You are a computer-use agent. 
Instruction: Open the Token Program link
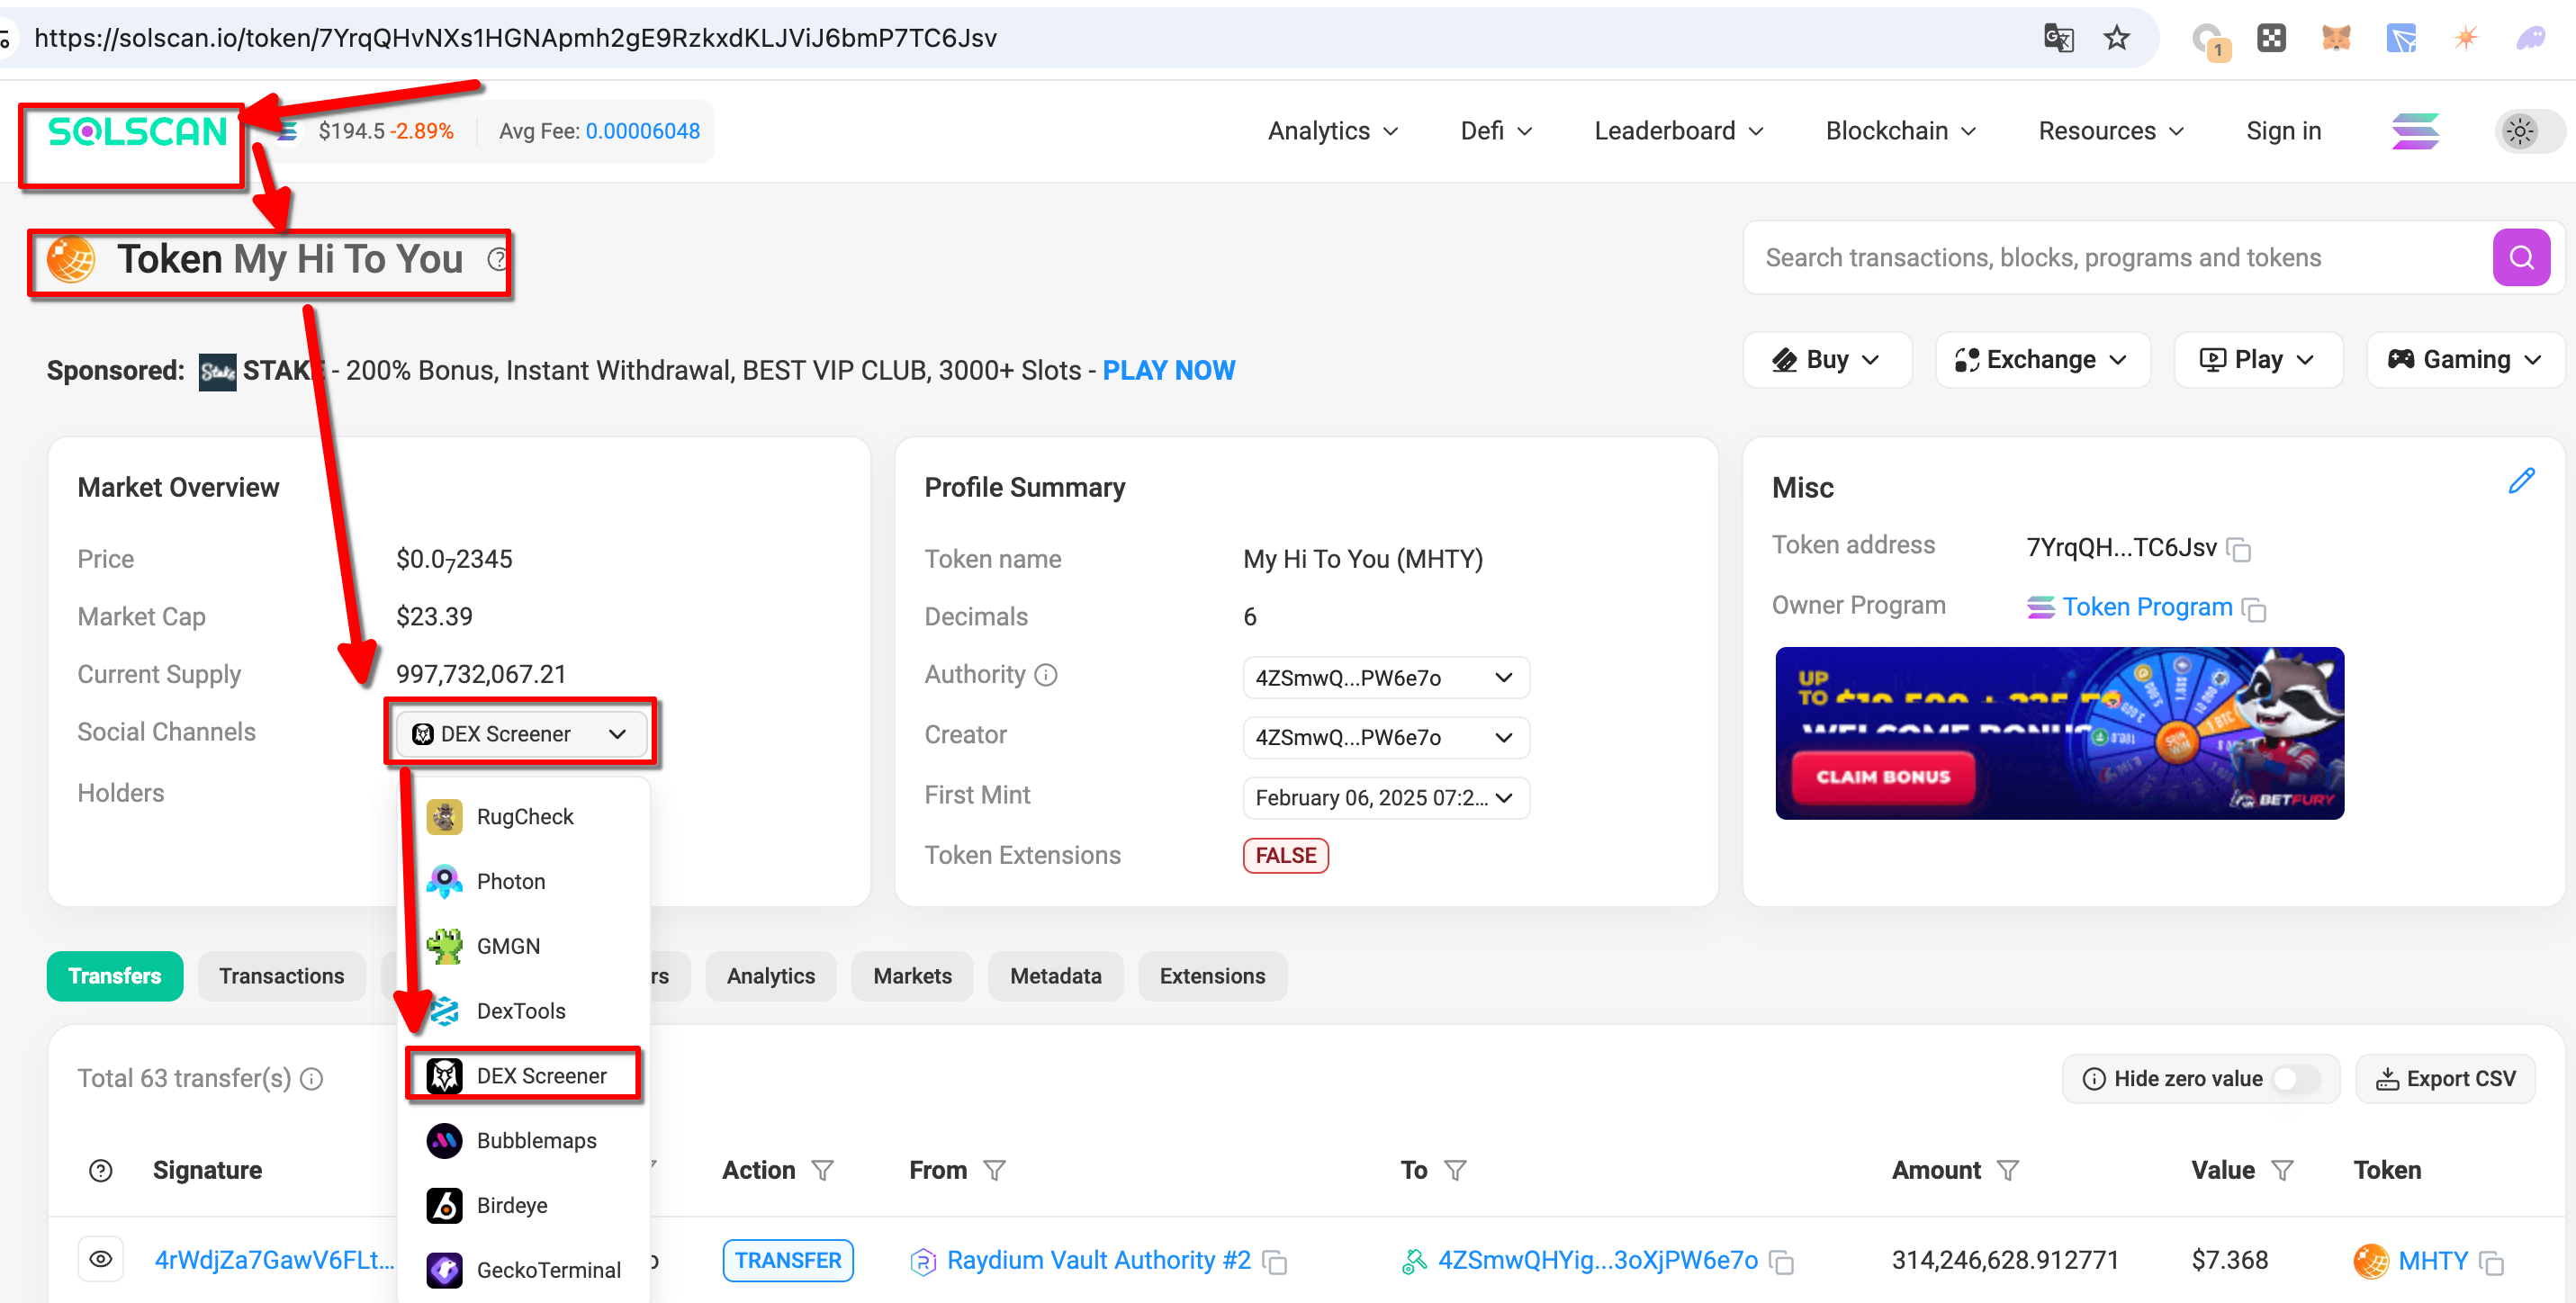[x=2146, y=607]
